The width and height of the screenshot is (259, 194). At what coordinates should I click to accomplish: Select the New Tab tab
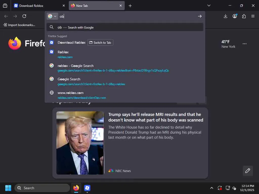point(97,6)
